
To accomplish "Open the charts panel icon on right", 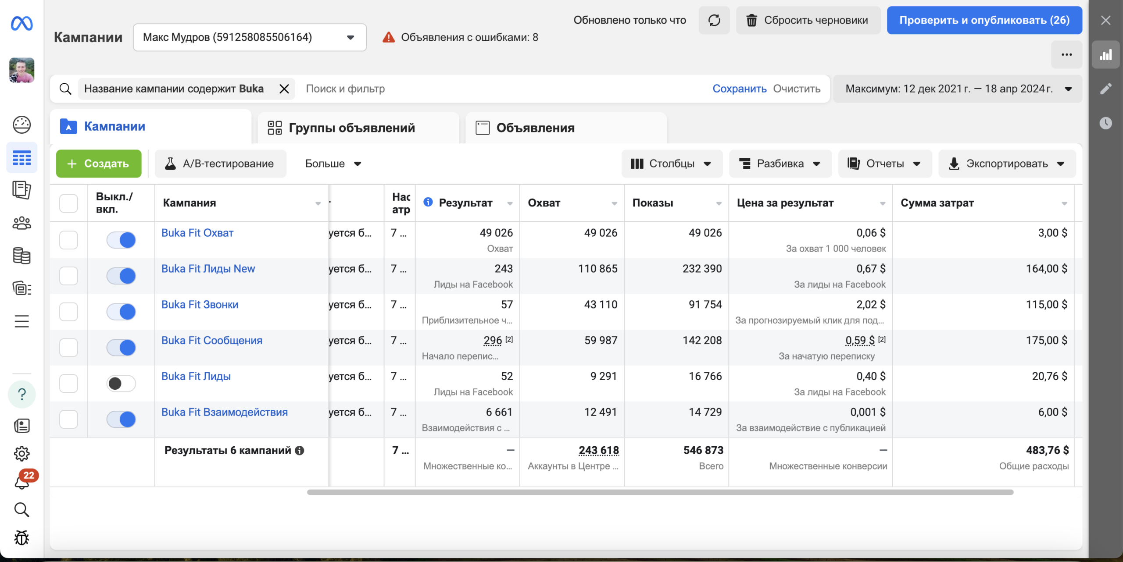I will (1105, 55).
